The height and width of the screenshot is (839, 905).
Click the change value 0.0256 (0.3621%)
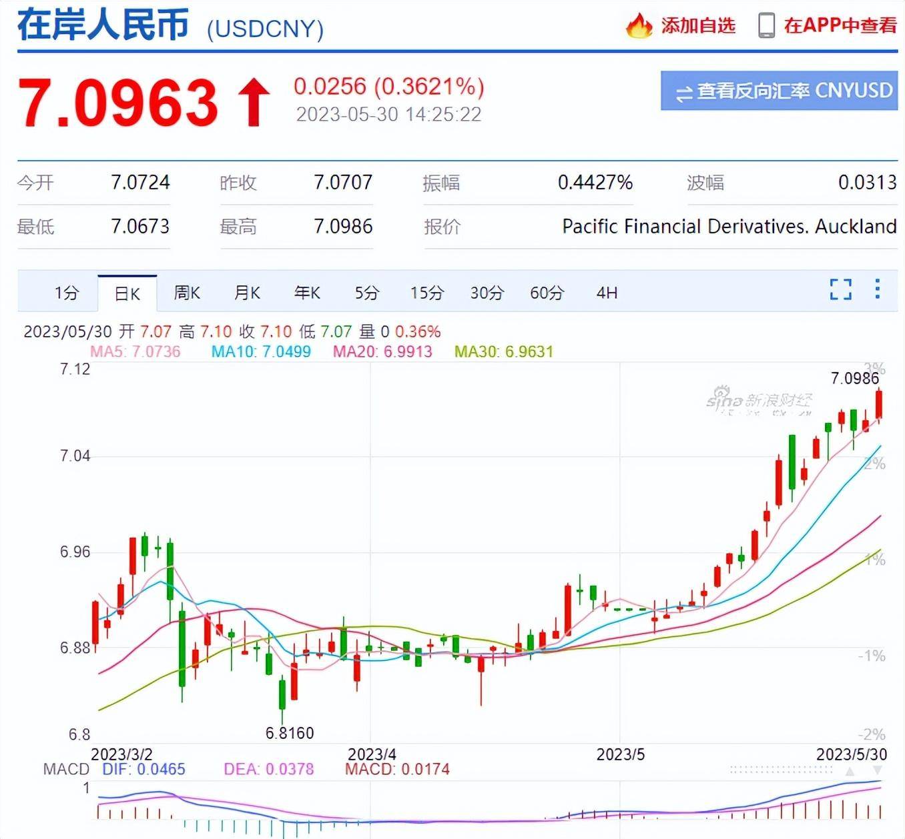click(389, 86)
